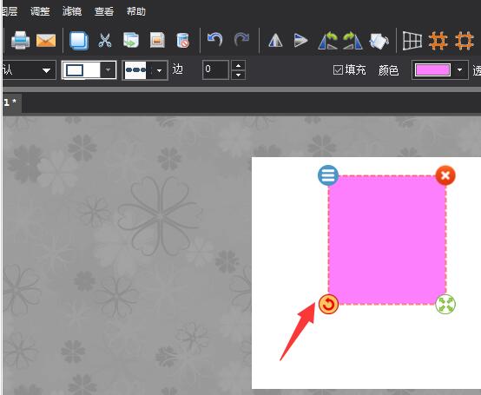Click the flip horizontal triangle icon
This screenshot has height=395, width=481.
click(275, 40)
